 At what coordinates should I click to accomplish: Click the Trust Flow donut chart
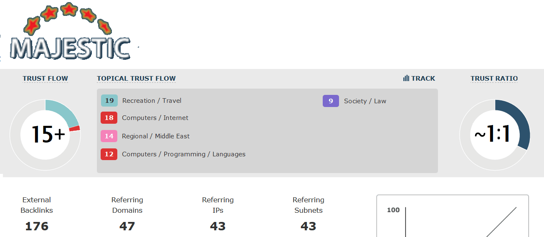tap(45, 135)
